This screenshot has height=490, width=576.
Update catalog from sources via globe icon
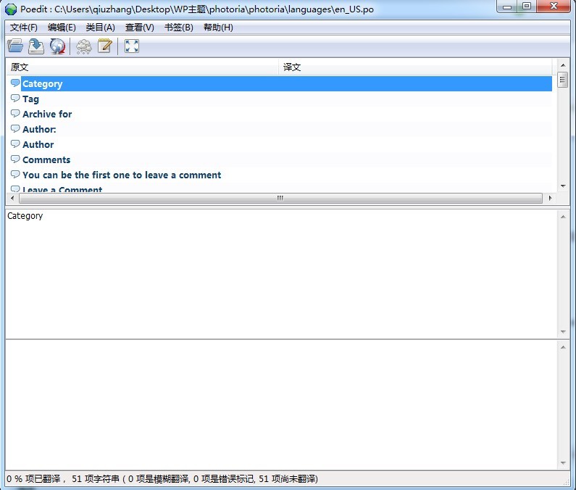(x=57, y=46)
